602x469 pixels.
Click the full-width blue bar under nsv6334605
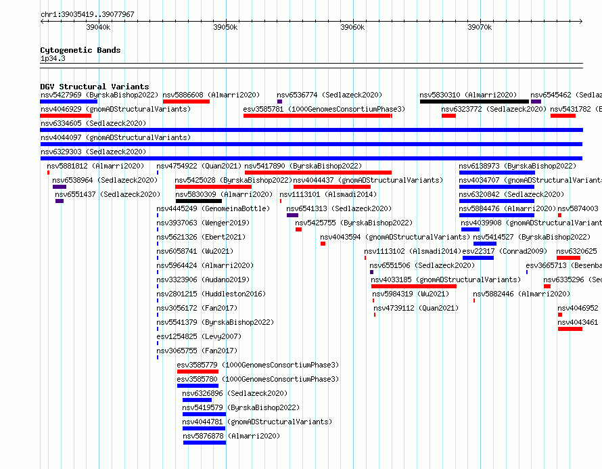point(311,130)
